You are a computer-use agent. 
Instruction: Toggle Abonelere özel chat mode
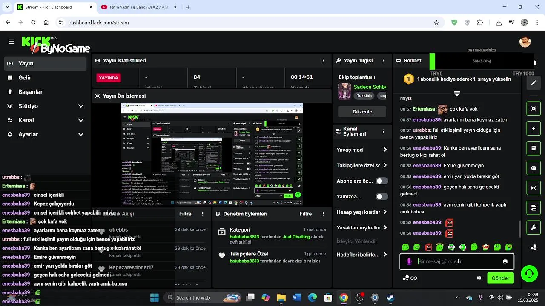click(x=382, y=181)
